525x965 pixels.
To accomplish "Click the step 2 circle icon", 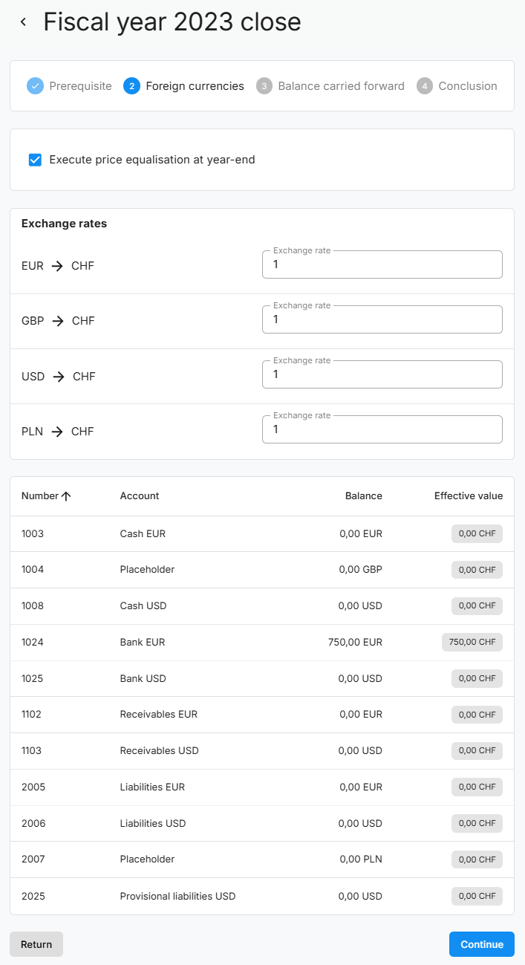I will click(x=131, y=86).
